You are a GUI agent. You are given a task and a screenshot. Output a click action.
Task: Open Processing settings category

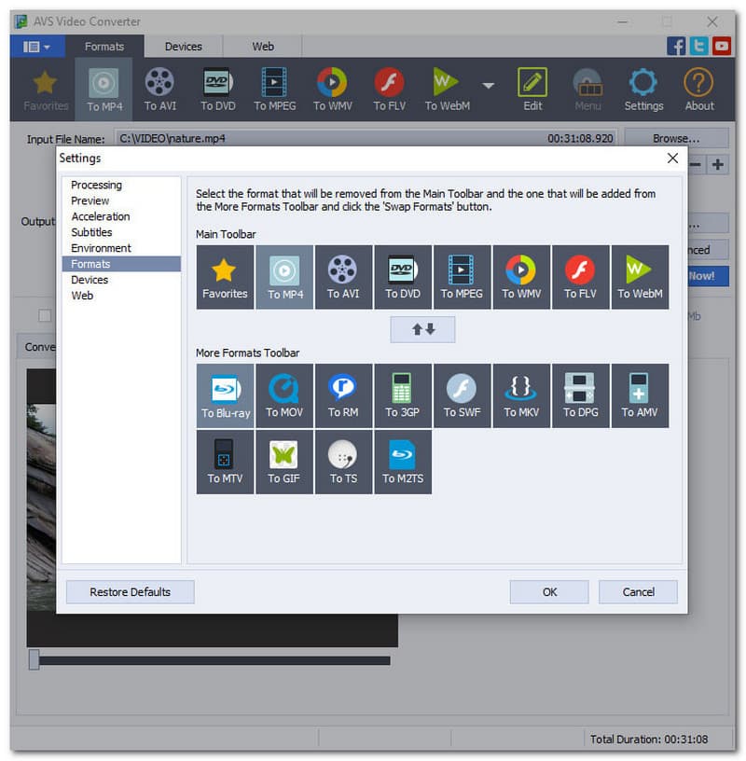pos(121,185)
